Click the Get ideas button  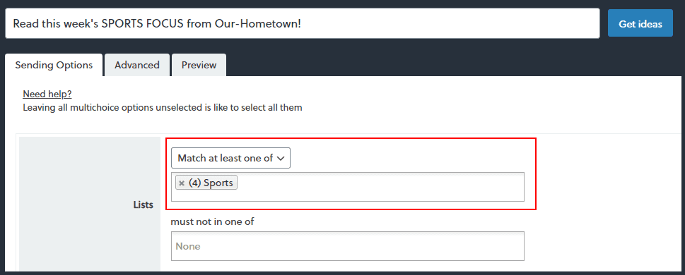(x=640, y=23)
